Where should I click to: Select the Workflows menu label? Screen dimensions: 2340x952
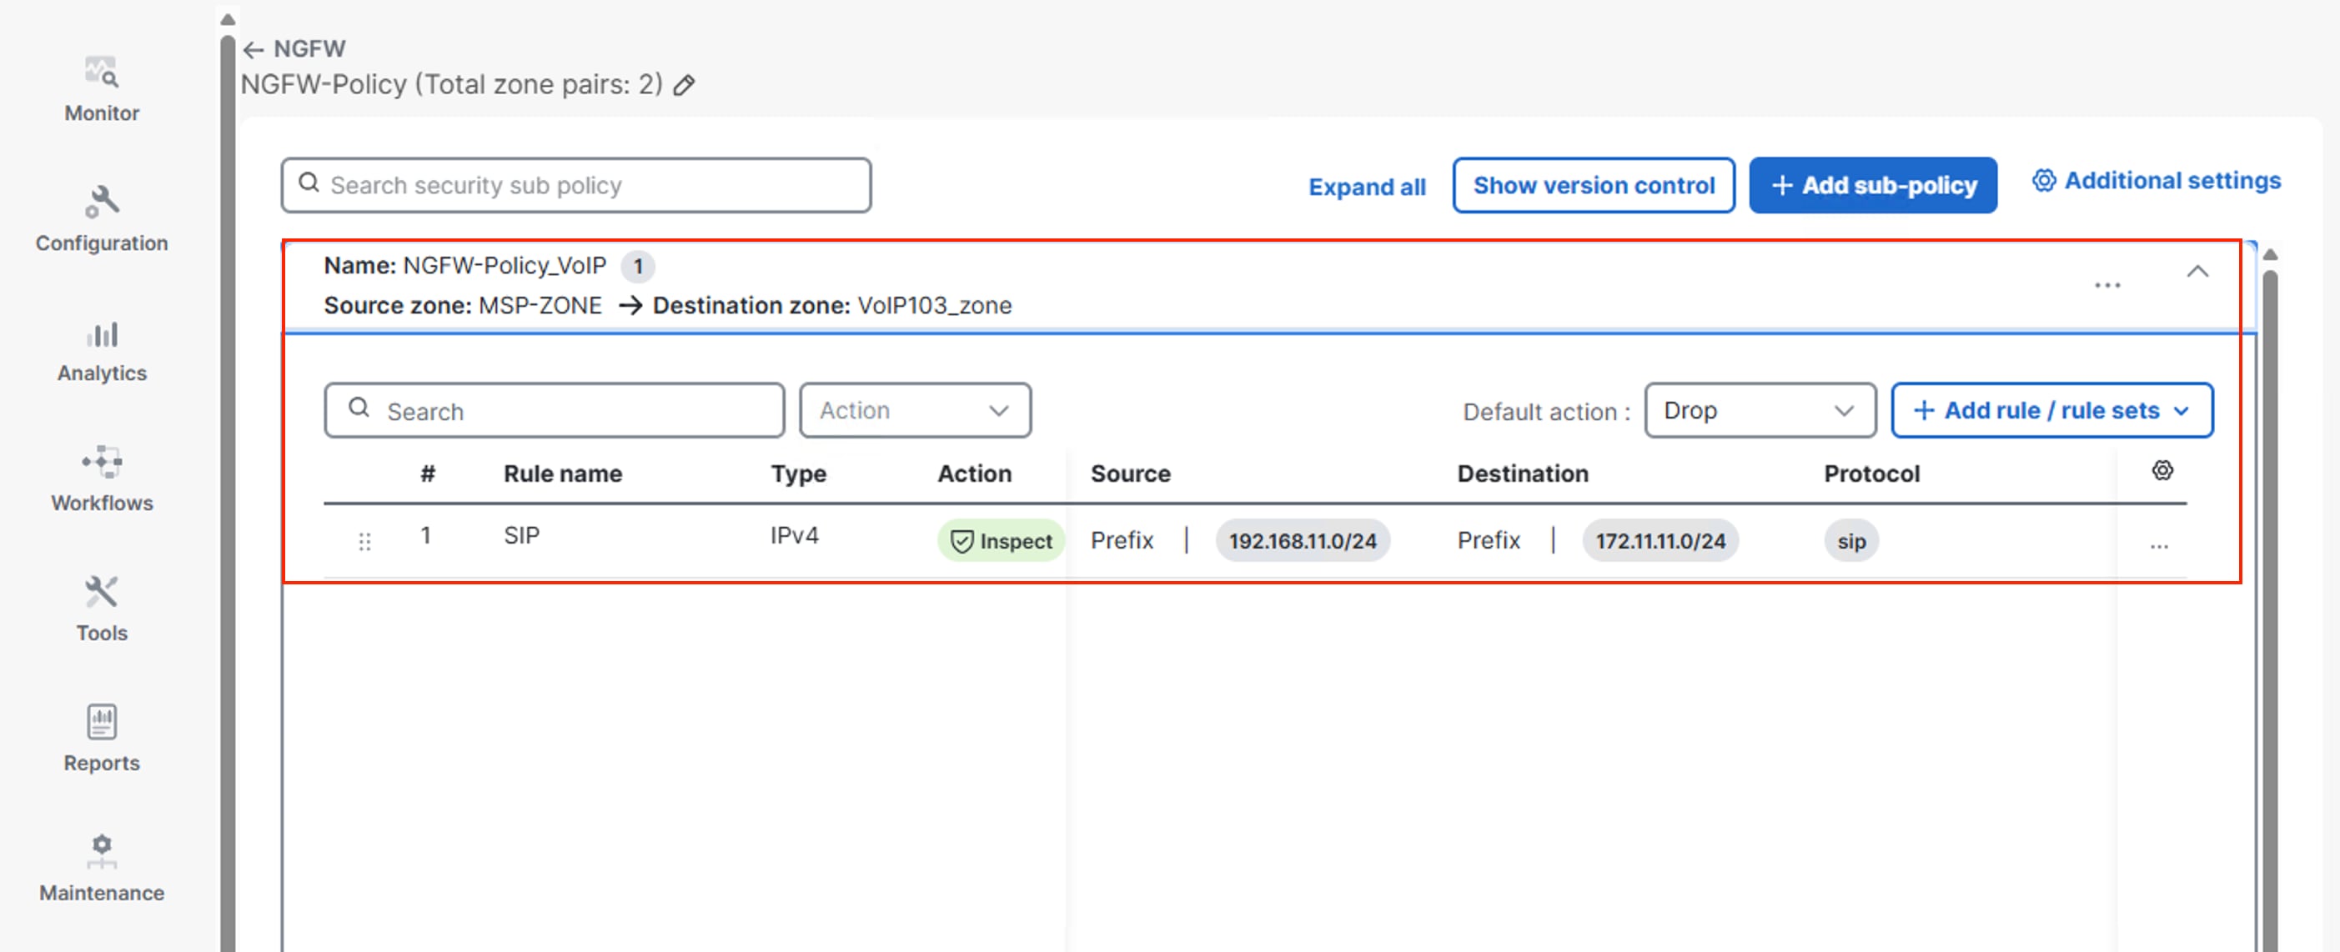[102, 504]
